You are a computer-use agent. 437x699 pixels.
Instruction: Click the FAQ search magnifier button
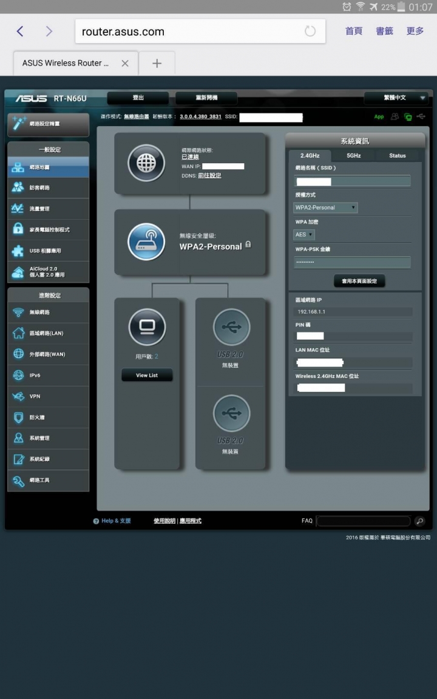419,521
